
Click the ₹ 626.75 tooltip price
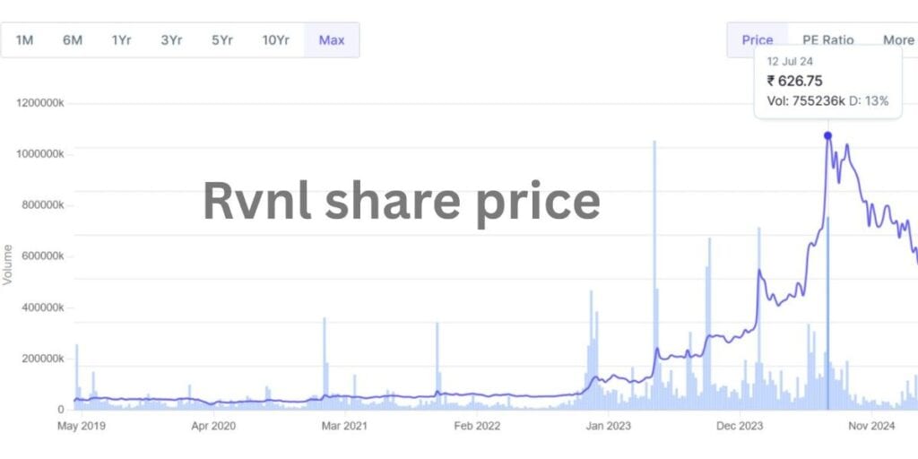[x=795, y=82]
